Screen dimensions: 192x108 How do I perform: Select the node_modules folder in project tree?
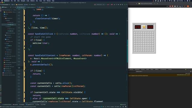point(9,12)
